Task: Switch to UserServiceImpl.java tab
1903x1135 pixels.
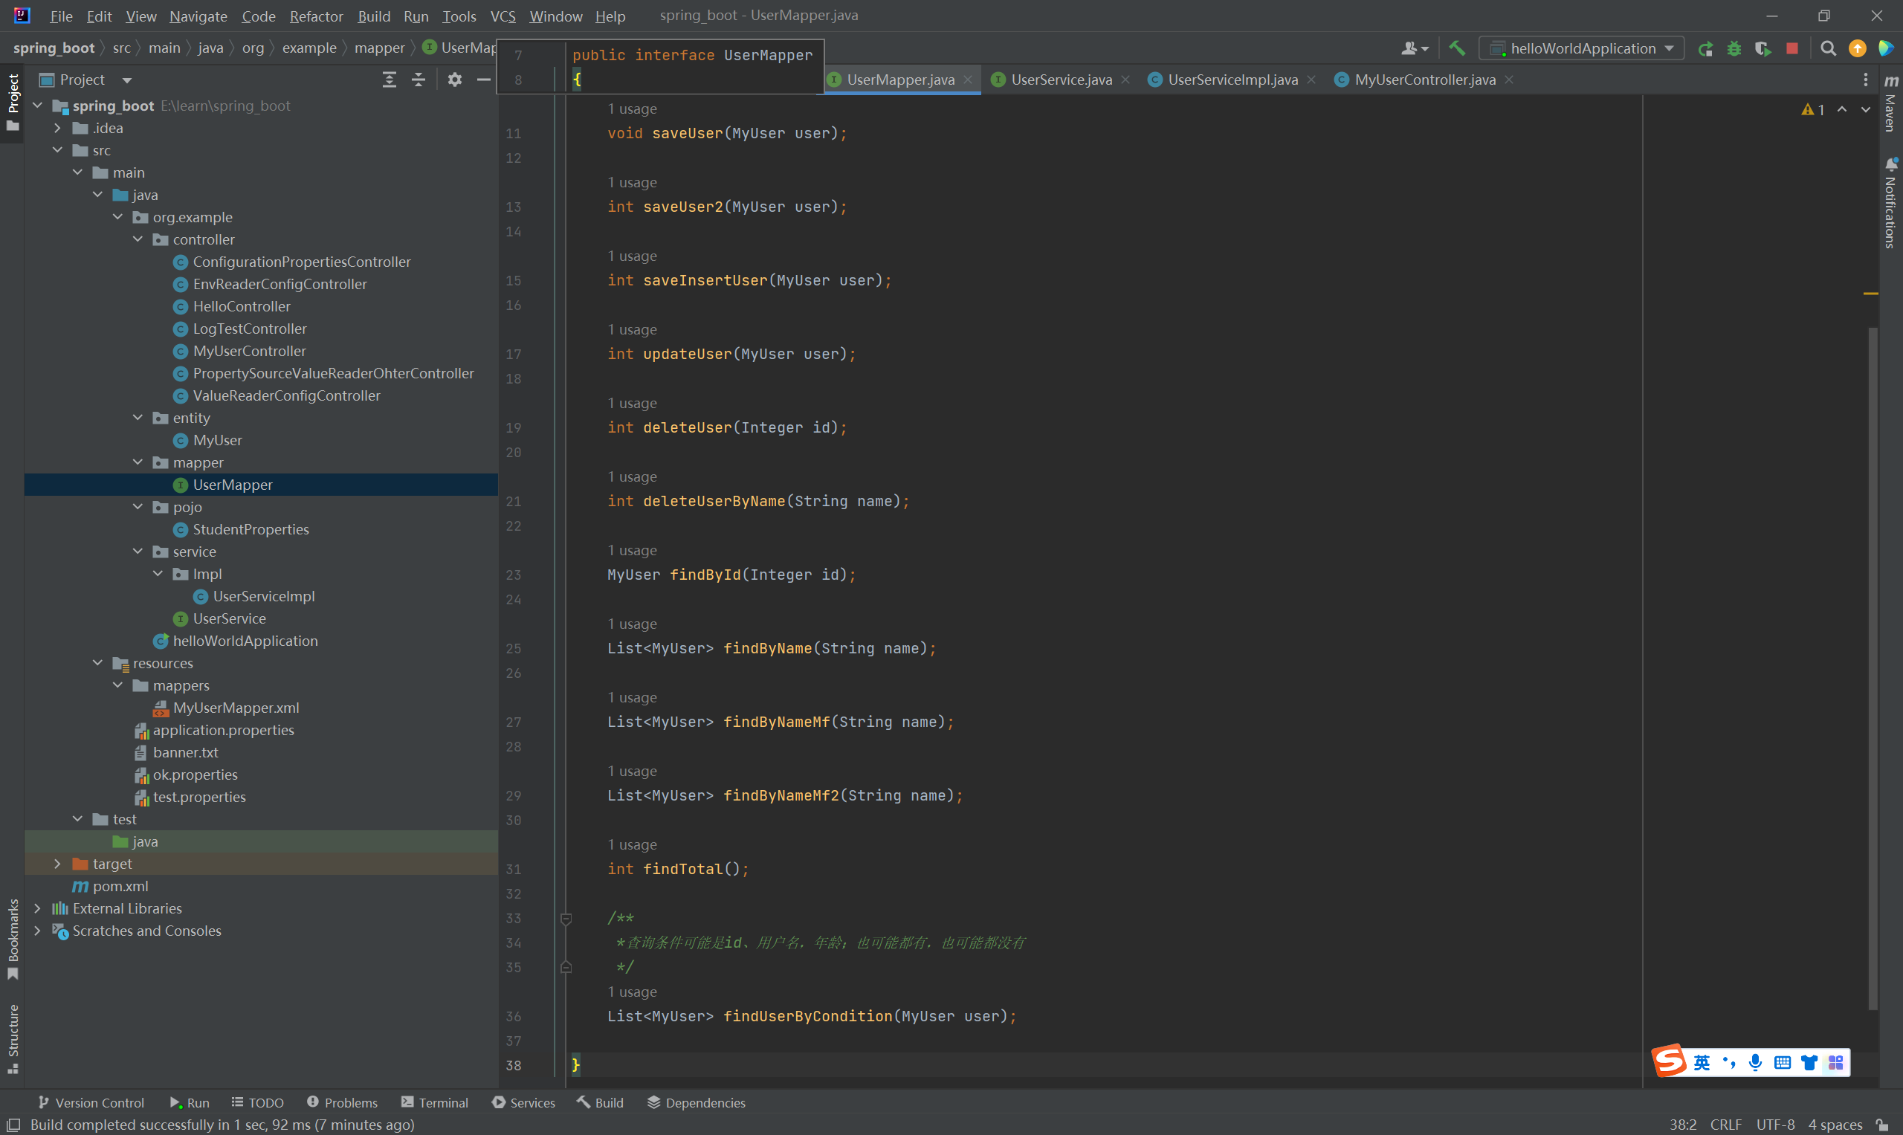Action: point(1232,80)
